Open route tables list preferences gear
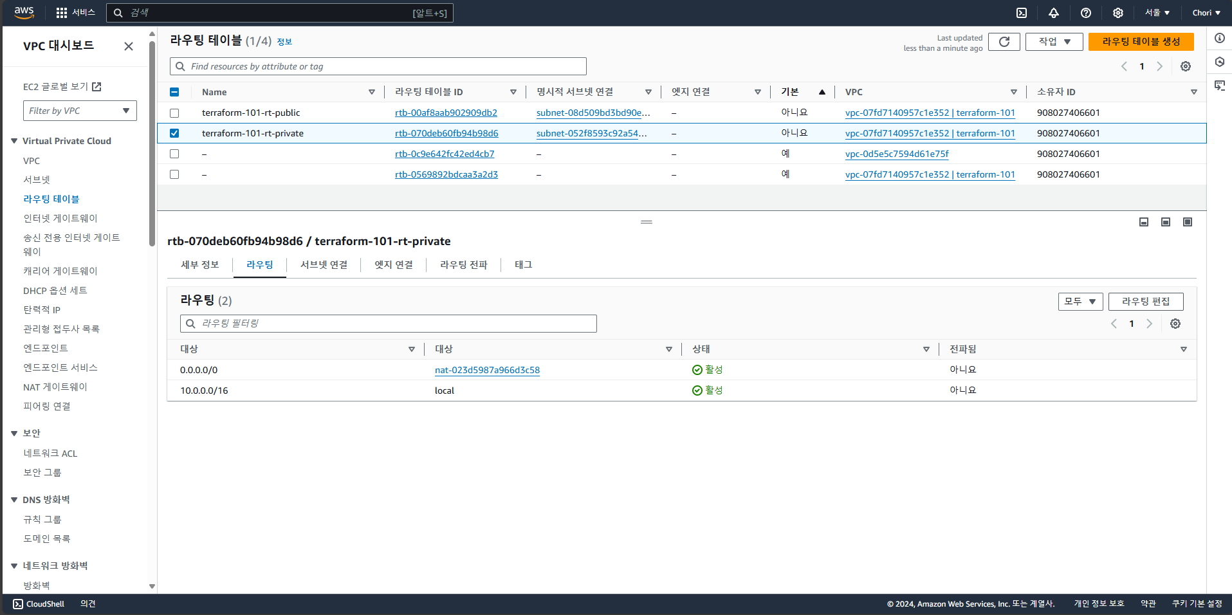Image resolution: width=1232 pixels, height=615 pixels. click(x=1186, y=66)
